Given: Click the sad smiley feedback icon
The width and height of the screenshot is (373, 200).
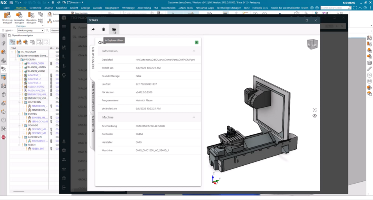Looking at the screenshot, I should 317,8.
